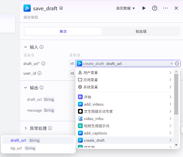Open the 真实数据 dropdown
Screen dimensions: 183x157
pyautogui.click(x=126, y=8)
